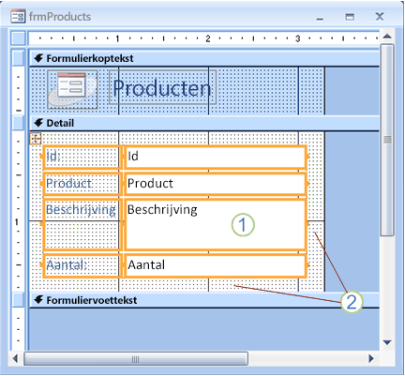The width and height of the screenshot is (405, 376).
Task: Select the Product: label control
Action: (x=82, y=184)
